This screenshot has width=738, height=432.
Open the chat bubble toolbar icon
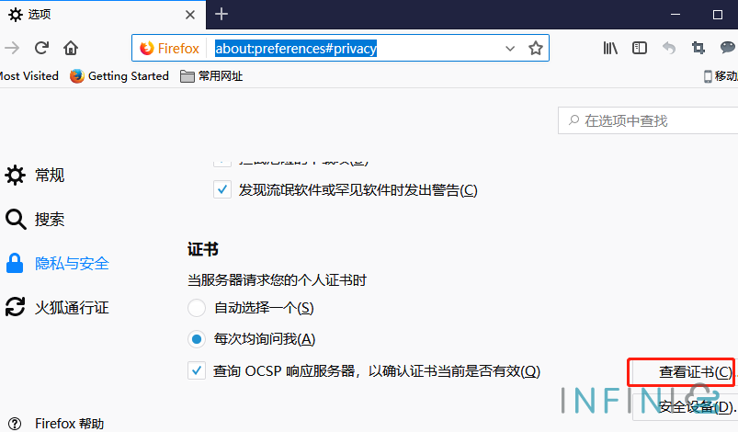point(728,47)
